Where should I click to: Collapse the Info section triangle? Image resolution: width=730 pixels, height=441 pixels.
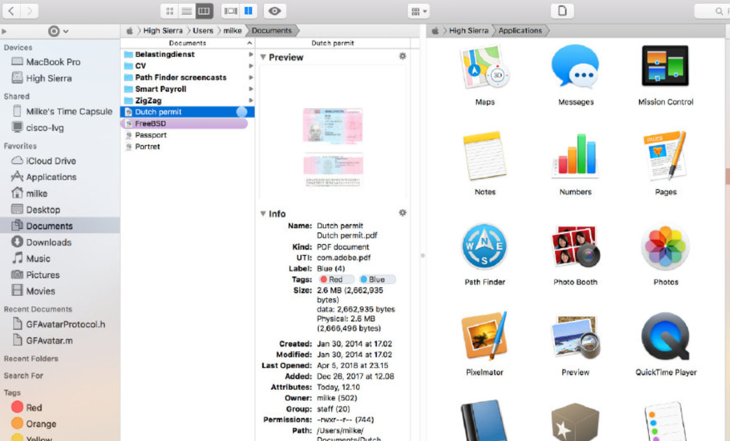(263, 214)
